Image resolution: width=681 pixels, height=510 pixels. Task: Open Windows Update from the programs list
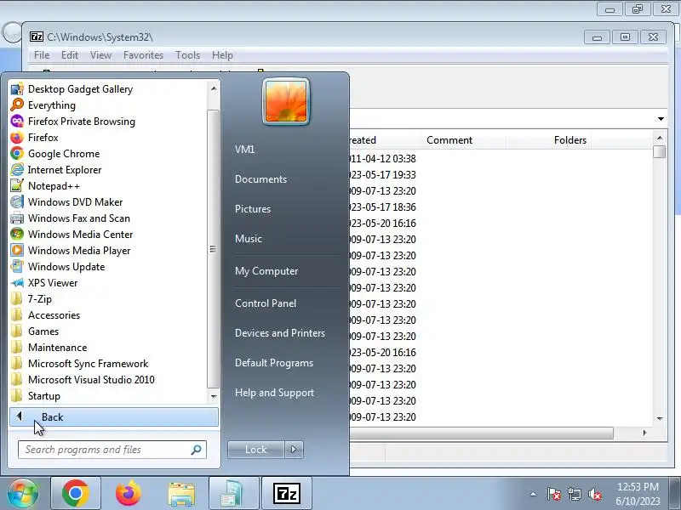(66, 267)
